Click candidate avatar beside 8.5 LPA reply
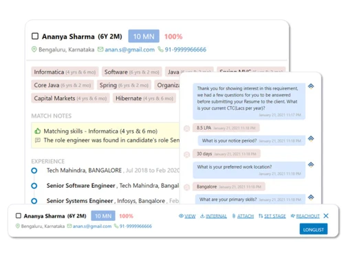 (x=187, y=129)
